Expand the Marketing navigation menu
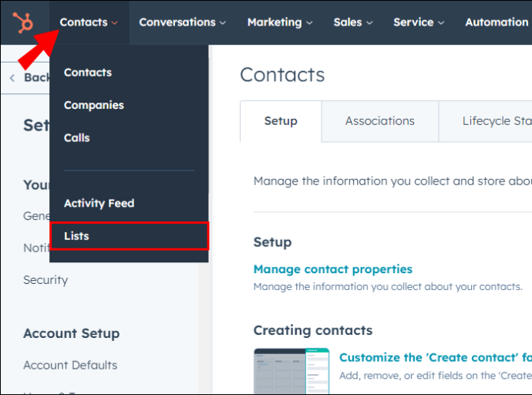Screen dimensions: 532x395 pyautogui.click(x=280, y=22)
